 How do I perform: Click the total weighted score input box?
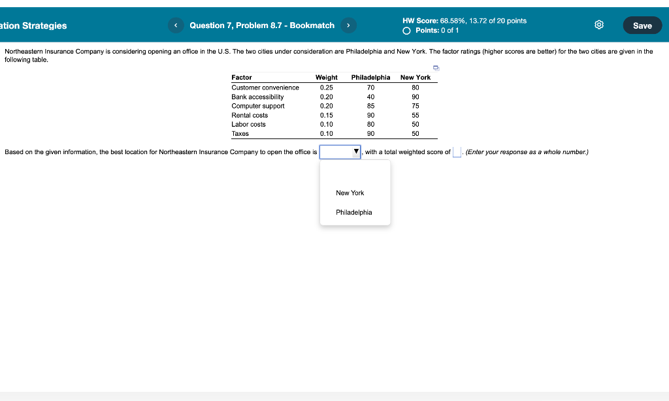click(x=455, y=152)
